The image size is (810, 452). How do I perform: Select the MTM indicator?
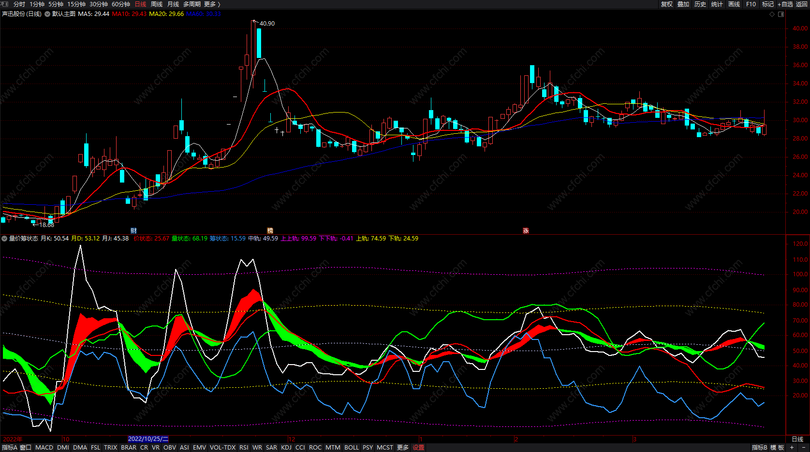coord(333,448)
